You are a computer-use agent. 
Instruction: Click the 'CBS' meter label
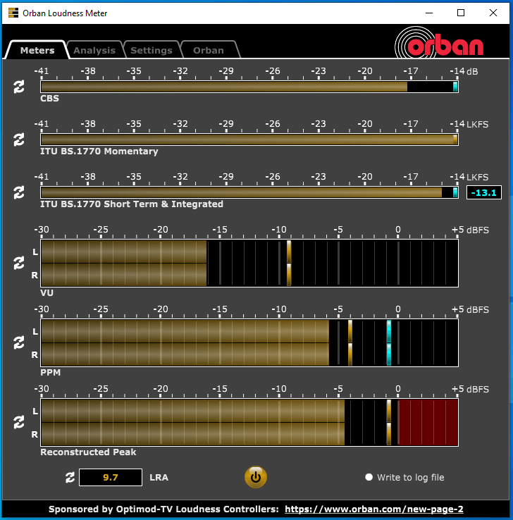tap(49, 99)
